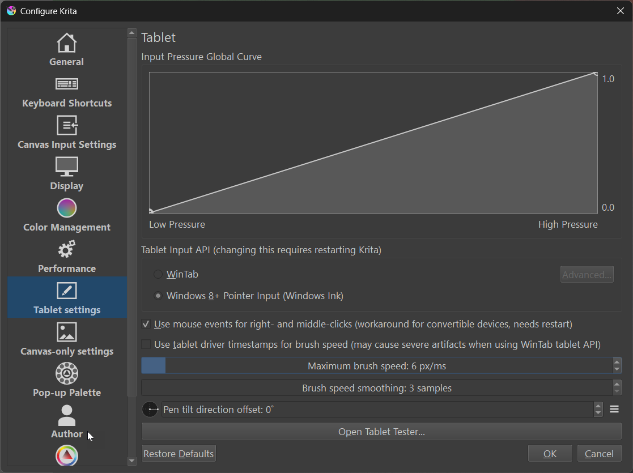Go to Keyboard Shortcuts page
633x473 pixels.
[x=67, y=91]
